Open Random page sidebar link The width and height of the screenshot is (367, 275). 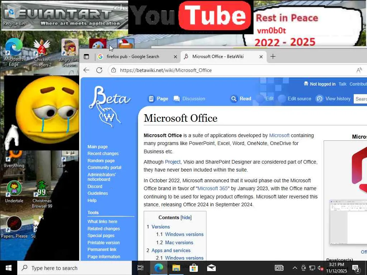[101, 161]
